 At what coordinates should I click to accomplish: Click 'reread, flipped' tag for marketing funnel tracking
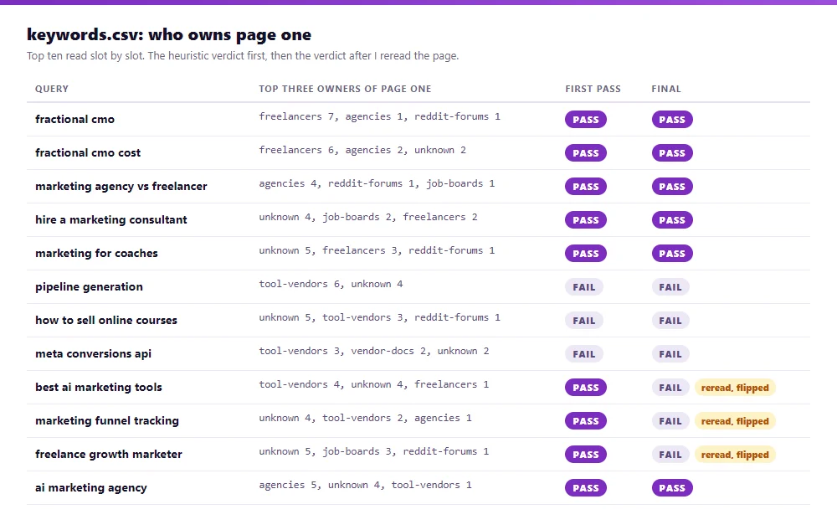[735, 421]
